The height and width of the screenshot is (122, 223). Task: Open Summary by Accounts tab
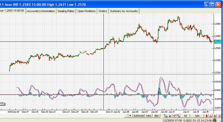[124, 11]
